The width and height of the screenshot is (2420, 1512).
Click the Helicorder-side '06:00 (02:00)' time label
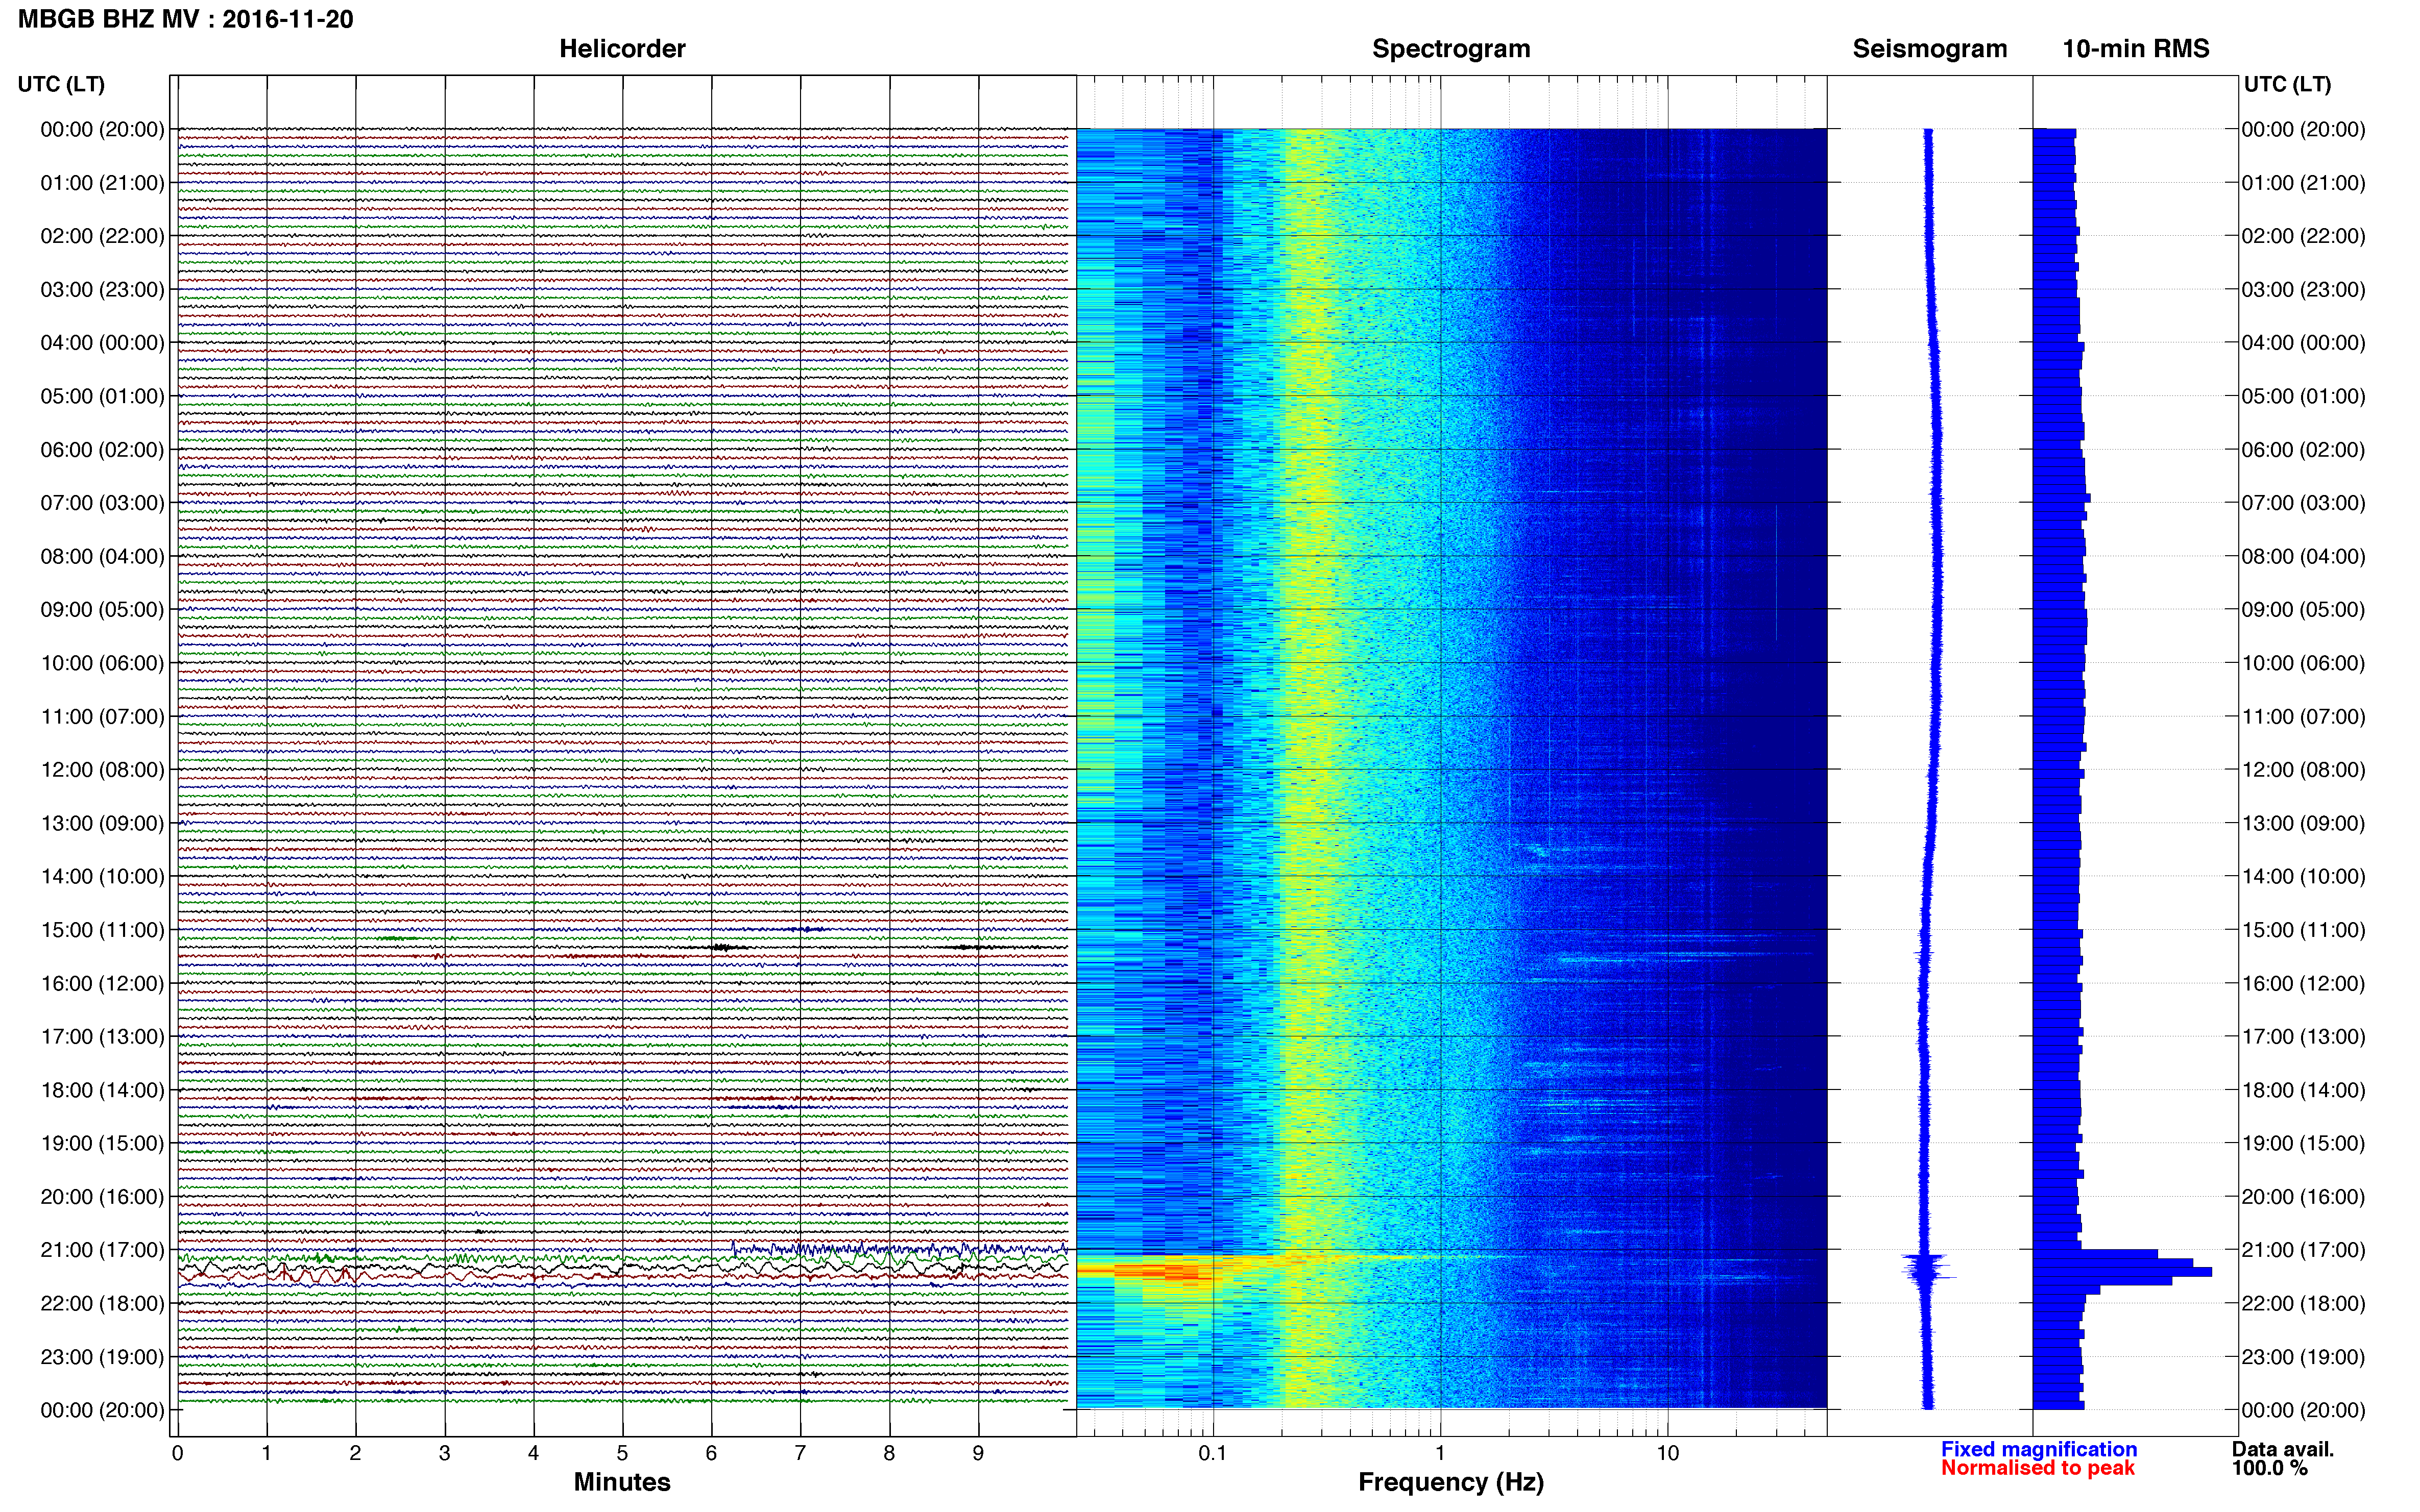coord(102,450)
